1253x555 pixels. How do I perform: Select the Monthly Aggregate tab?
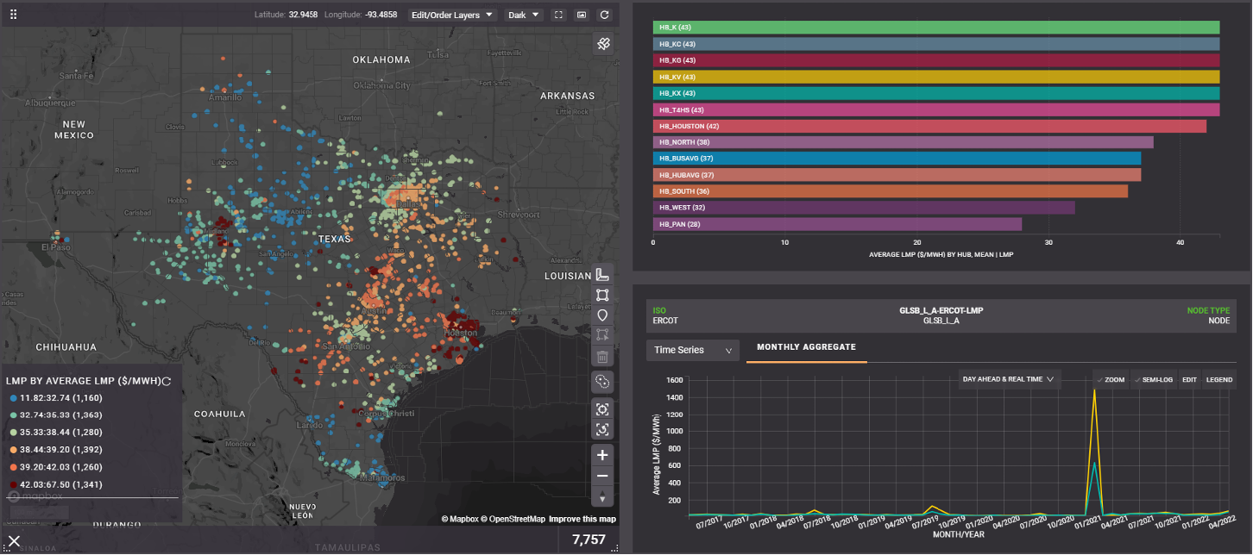806,346
